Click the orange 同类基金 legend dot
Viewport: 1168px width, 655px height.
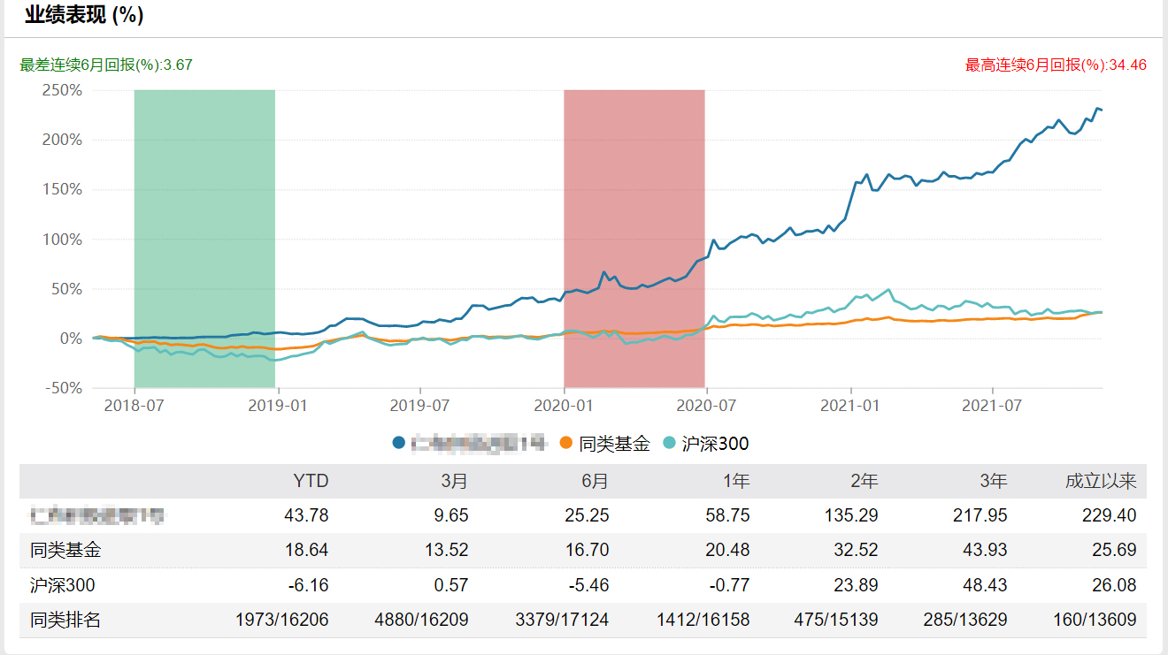click(568, 443)
